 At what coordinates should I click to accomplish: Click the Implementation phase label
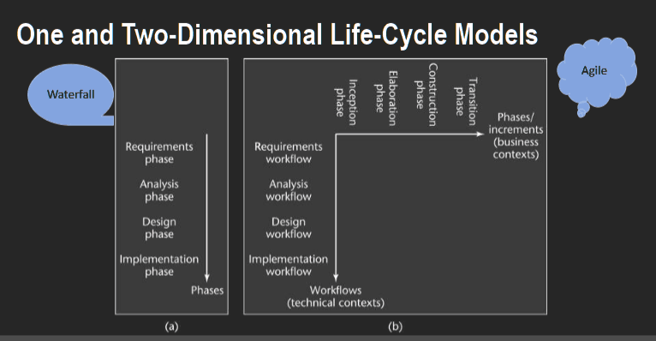[159, 266]
